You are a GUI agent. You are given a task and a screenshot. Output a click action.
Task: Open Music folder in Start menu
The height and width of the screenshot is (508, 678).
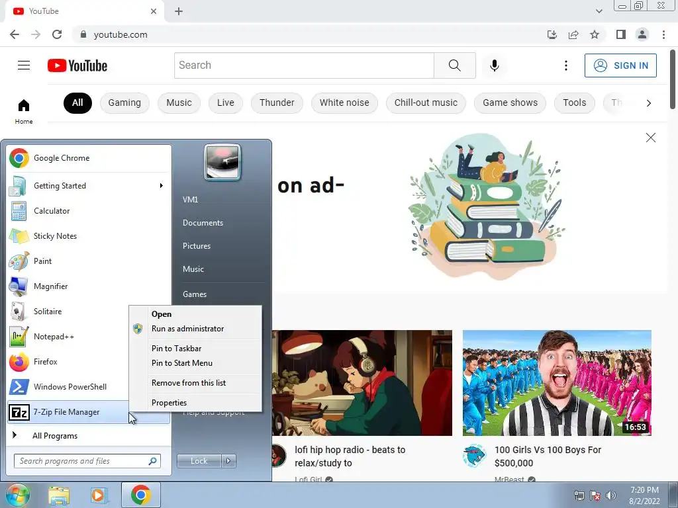(193, 269)
